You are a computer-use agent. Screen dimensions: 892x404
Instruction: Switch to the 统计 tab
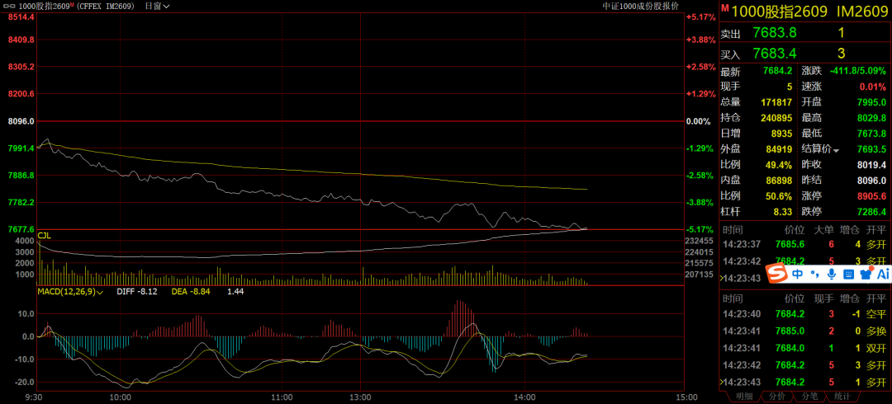pos(842,396)
